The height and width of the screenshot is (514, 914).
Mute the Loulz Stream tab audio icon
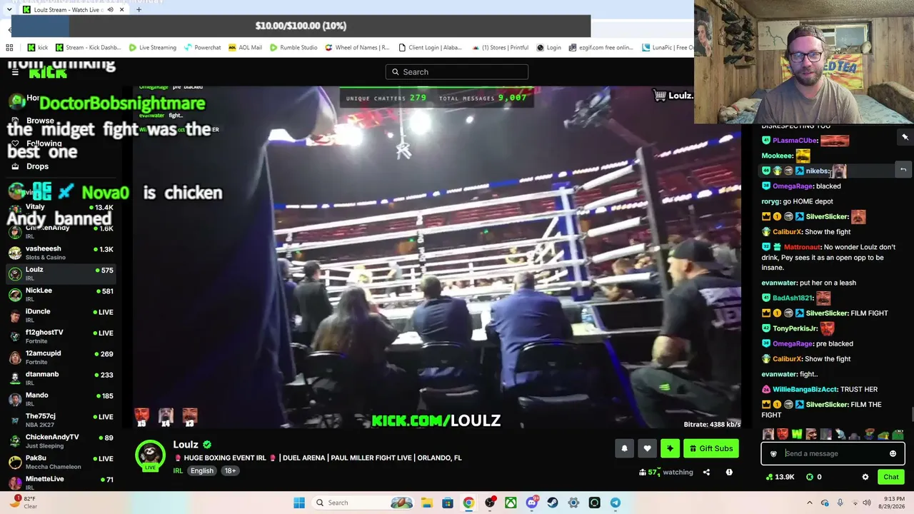click(x=110, y=10)
